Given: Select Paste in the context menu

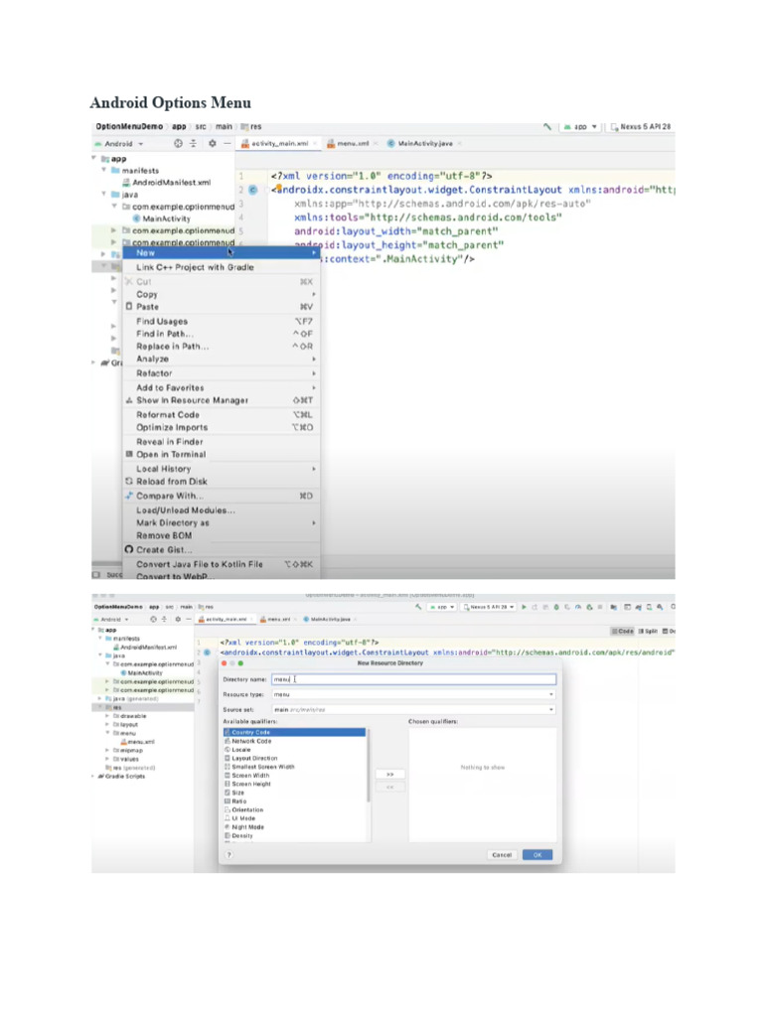Looking at the screenshot, I should 222,307.
